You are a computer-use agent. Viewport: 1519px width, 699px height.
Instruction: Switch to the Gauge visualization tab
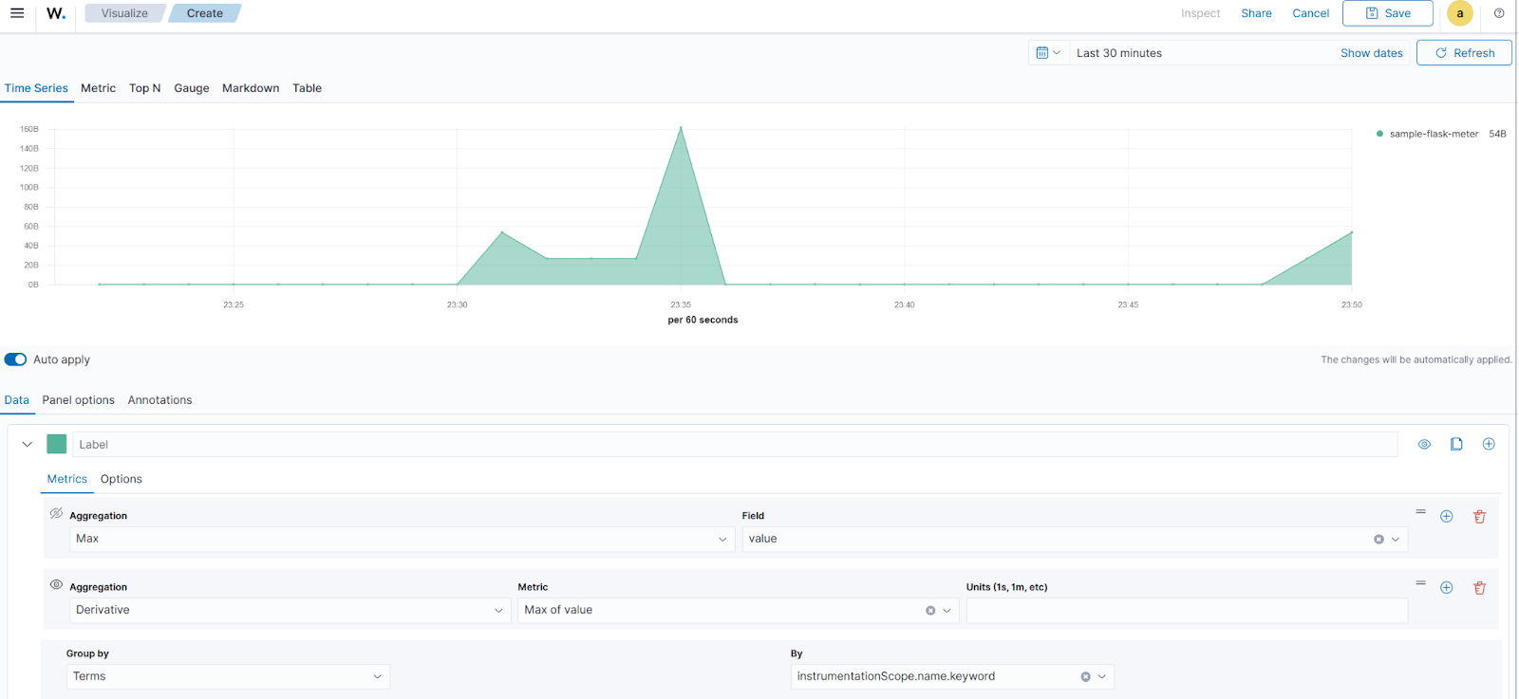coord(191,88)
